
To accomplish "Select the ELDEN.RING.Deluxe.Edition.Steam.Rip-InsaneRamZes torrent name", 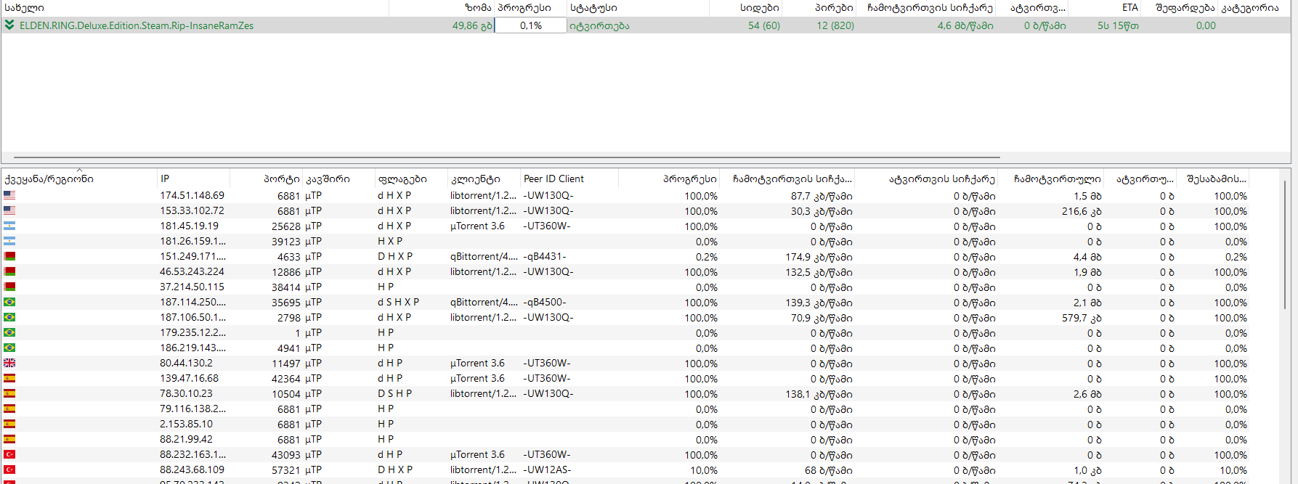I will click(x=137, y=25).
